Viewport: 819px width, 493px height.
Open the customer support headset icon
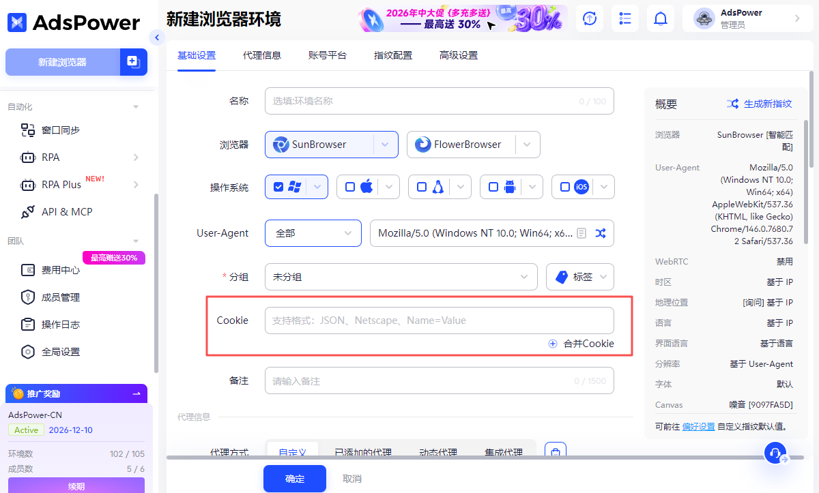(775, 453)
